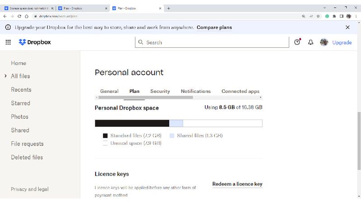Open the help question mark icon
Image resolution: width=361 pixels, height=203 pixels.
(x=297, y=42)
